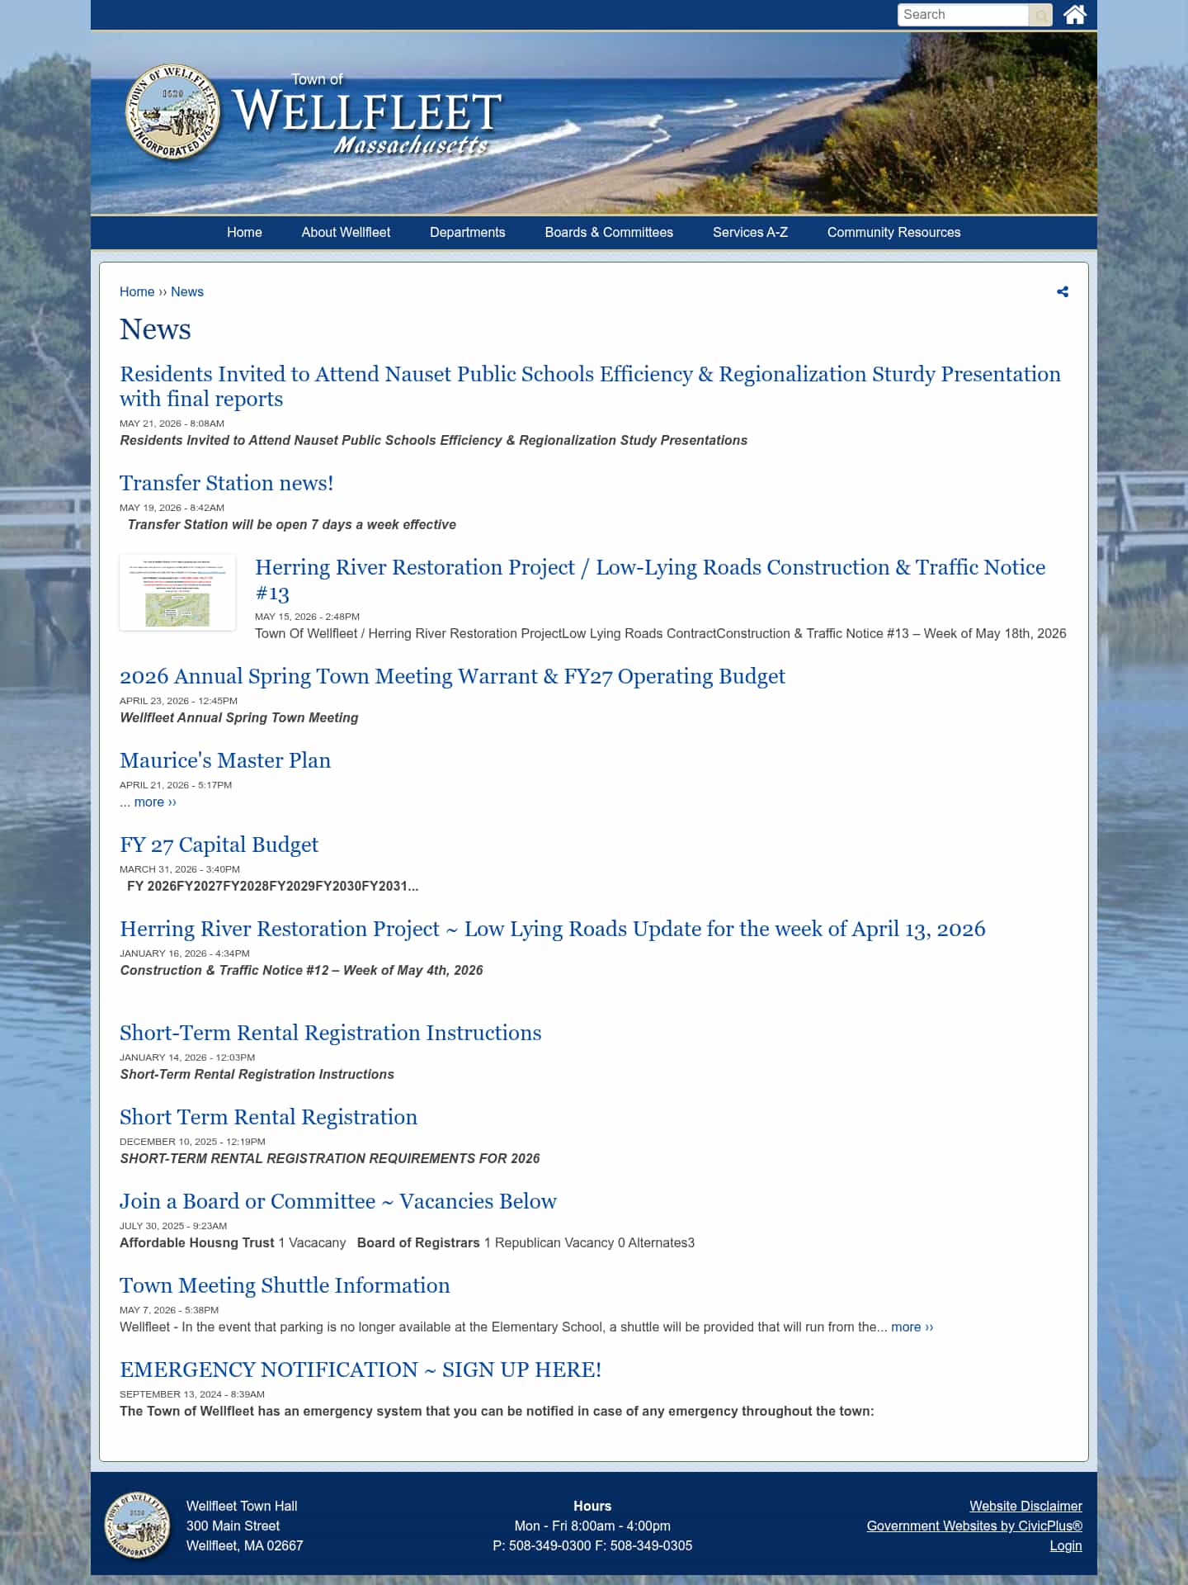Screen dimensions: 1188x1585
Task: Open the About Wellfleet menu
Action: (346, 233)
